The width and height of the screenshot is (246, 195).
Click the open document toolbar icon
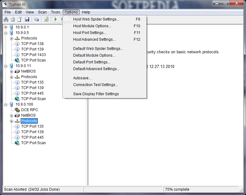pyautogui.click(x=20, y=19)
